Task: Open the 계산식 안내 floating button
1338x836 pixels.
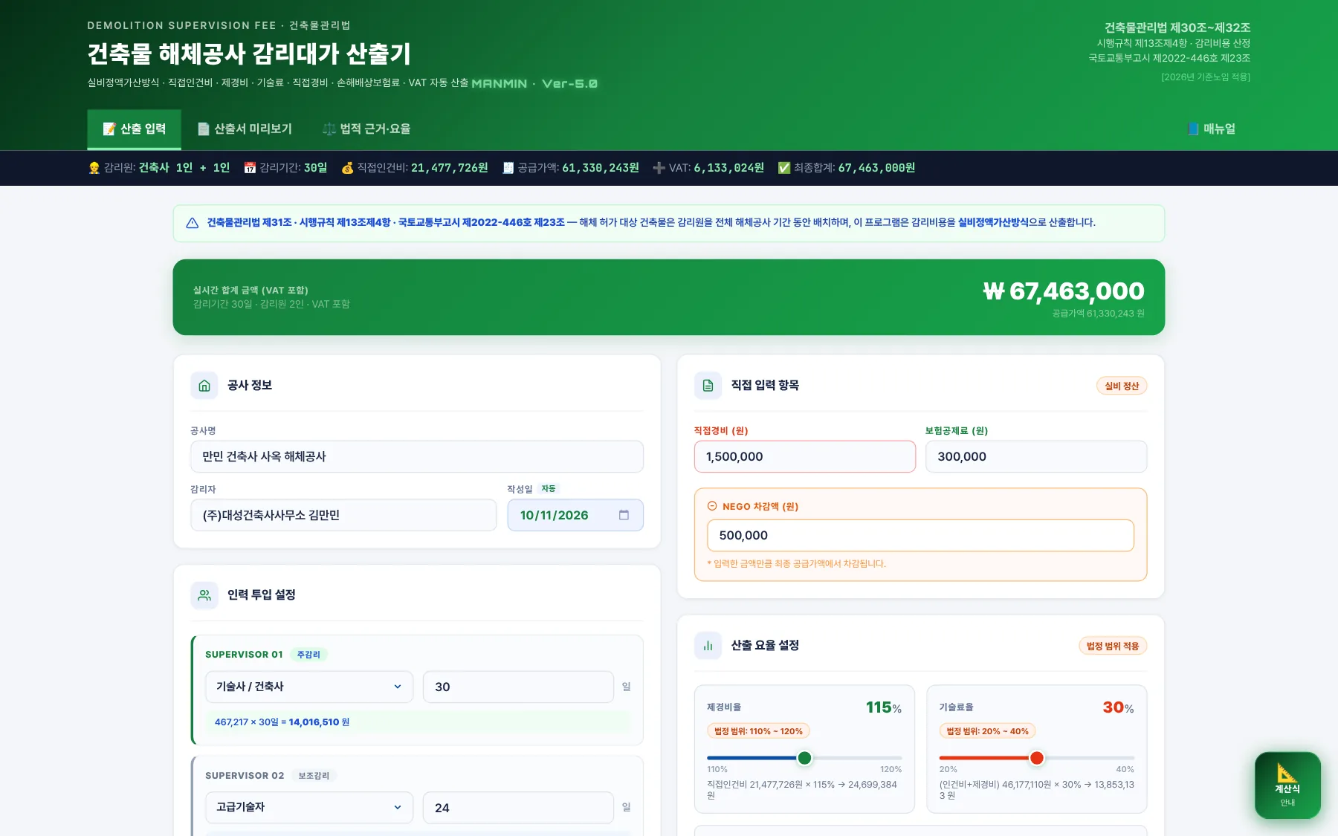Action: click(1287, 785)
